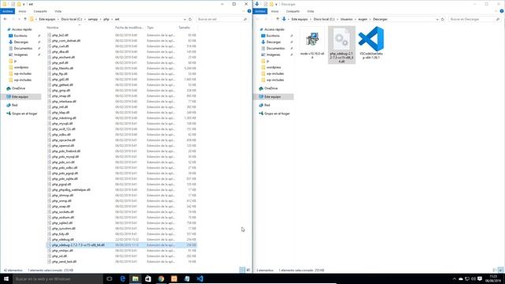Open help in the ext window ribbon
Viewport: 505px width, 284px height.
pos(249,11)
